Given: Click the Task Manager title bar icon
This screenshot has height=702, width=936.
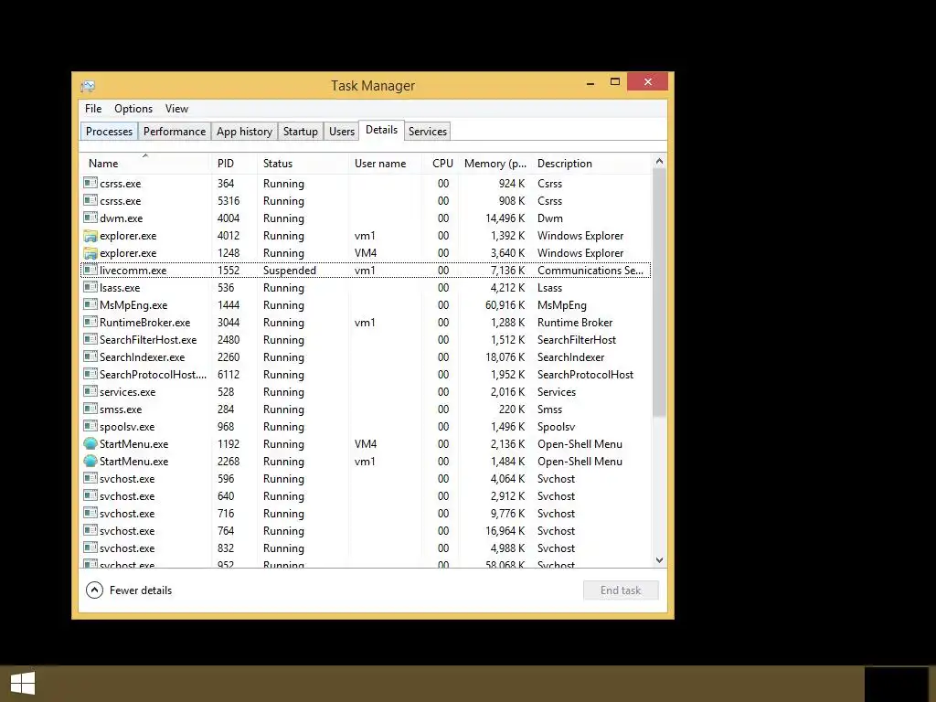Looking at the screenshot, I should pos(88,86).
